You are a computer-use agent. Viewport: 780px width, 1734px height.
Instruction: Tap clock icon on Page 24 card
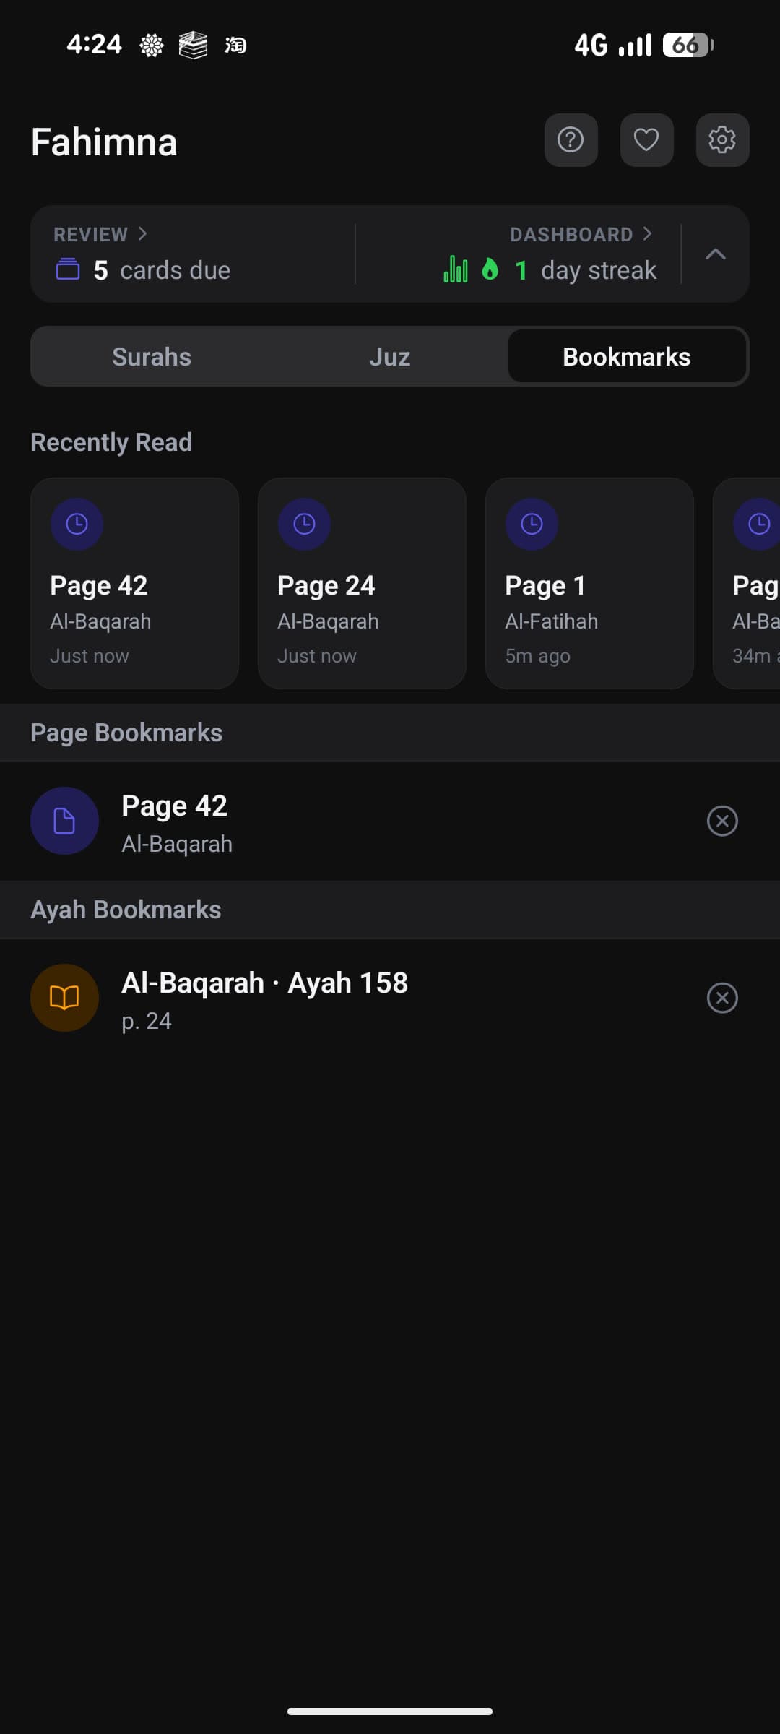point(304,524)
